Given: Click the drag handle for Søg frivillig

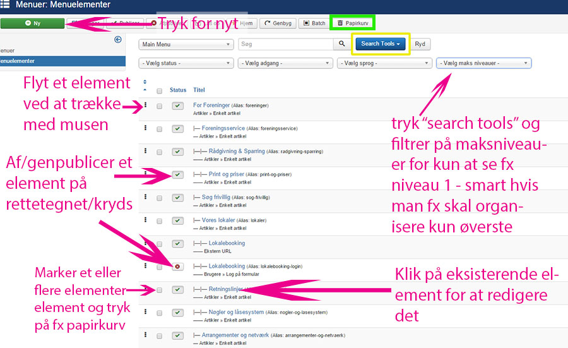Looking at the screenshot, I should pos(146,197).
